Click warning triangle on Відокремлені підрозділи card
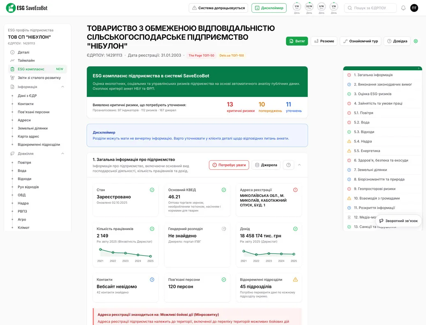Viewport: 426px width, 325px height. [295, 280]
